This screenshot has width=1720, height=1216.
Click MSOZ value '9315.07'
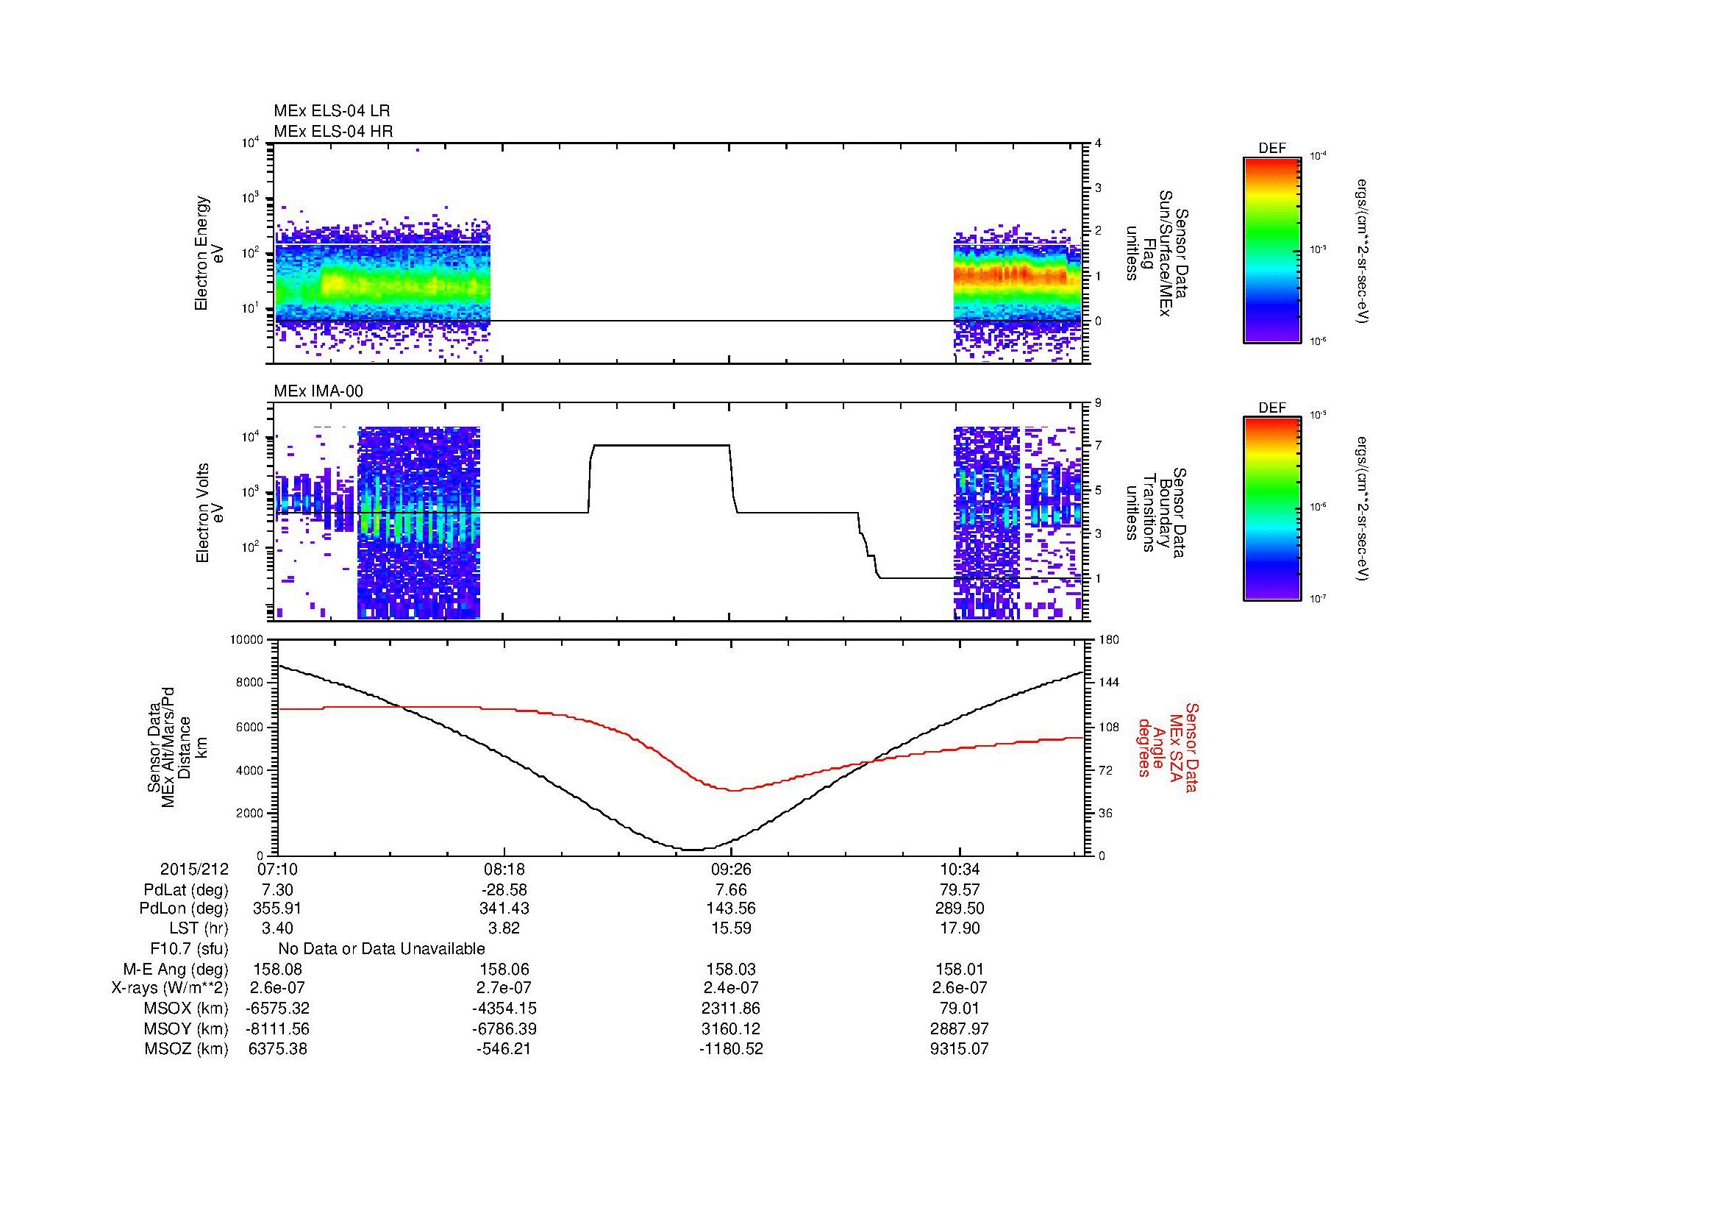[959, 1049]
